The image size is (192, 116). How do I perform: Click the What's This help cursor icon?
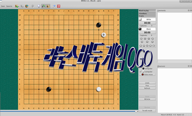(54, 6)
